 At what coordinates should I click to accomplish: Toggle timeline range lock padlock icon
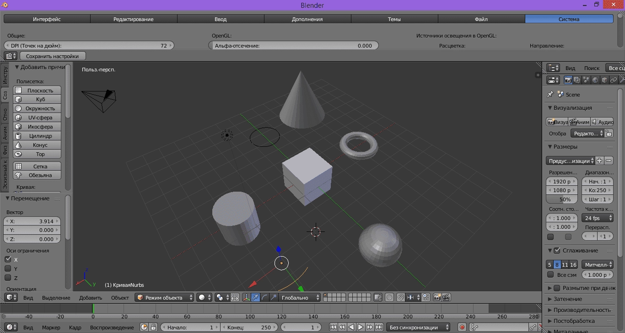153,328
